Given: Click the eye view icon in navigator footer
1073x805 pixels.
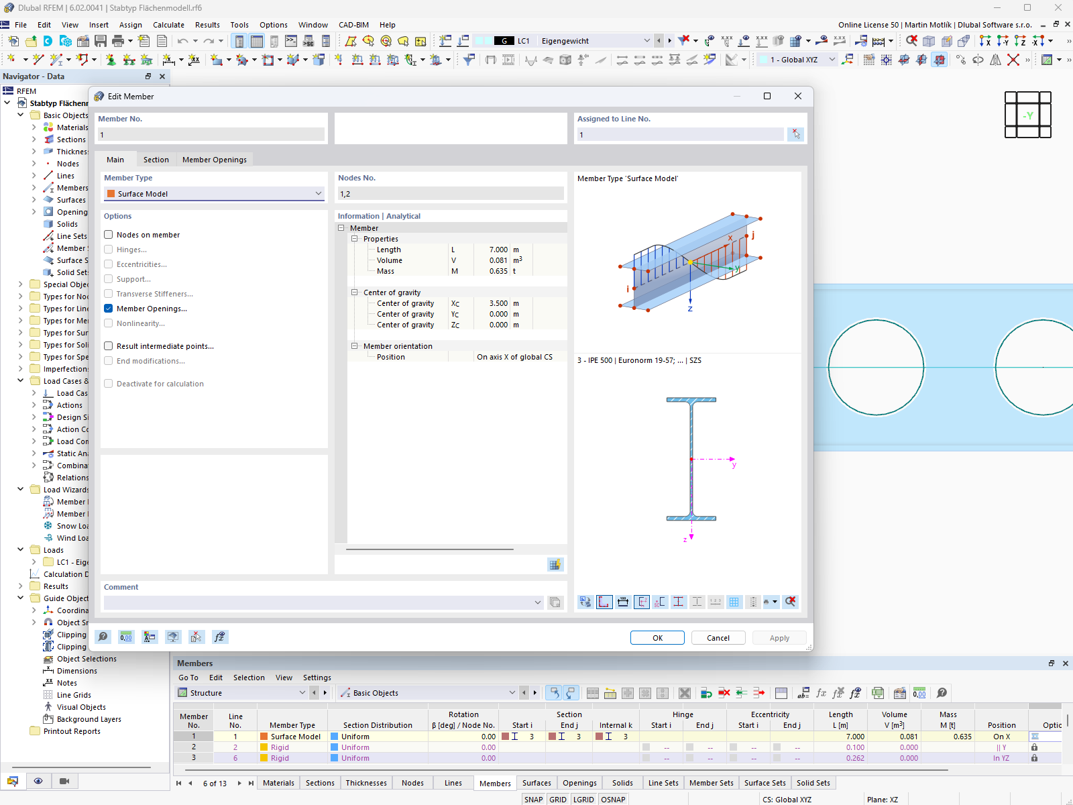Looking at the screenshot, I should point(38,781).
